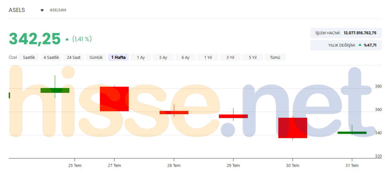Click the 320 price axis label

point(378,156)
